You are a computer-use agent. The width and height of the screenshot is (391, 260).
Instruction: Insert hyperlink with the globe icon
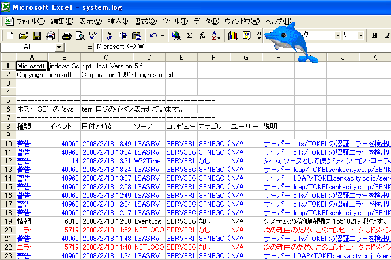point(176,36)
